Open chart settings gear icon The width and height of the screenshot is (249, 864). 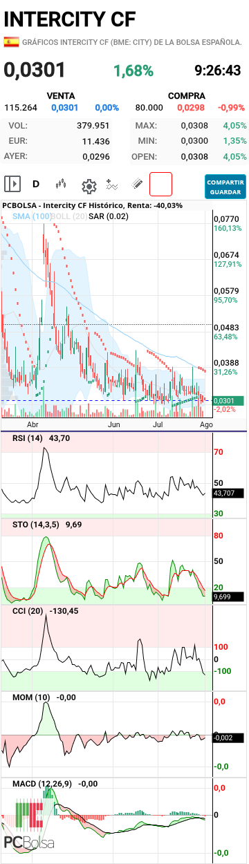click(x=89, y=185)
